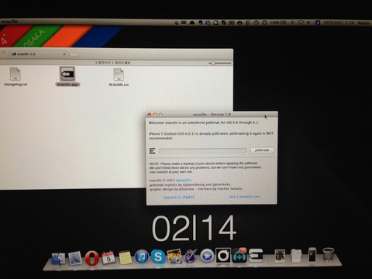Select the changelog.txt file
The height and width of the screenshot is (279, 372).
(x=15, y=77)
